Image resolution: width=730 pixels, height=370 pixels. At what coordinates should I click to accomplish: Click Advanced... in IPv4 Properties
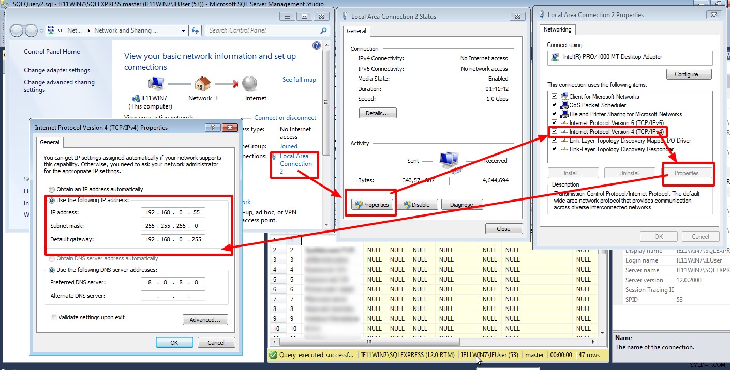(x=205, y=320)
